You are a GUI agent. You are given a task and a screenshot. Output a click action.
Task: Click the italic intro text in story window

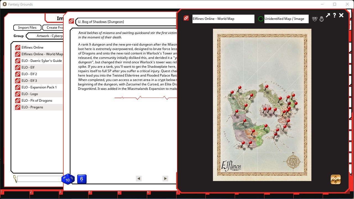pyautogui.click(x=127, y=35)
